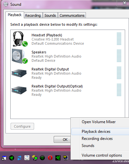This screenshot has width=129, height=164.
Task: Click the Speakers volume level meter
Action: point(119,56)
